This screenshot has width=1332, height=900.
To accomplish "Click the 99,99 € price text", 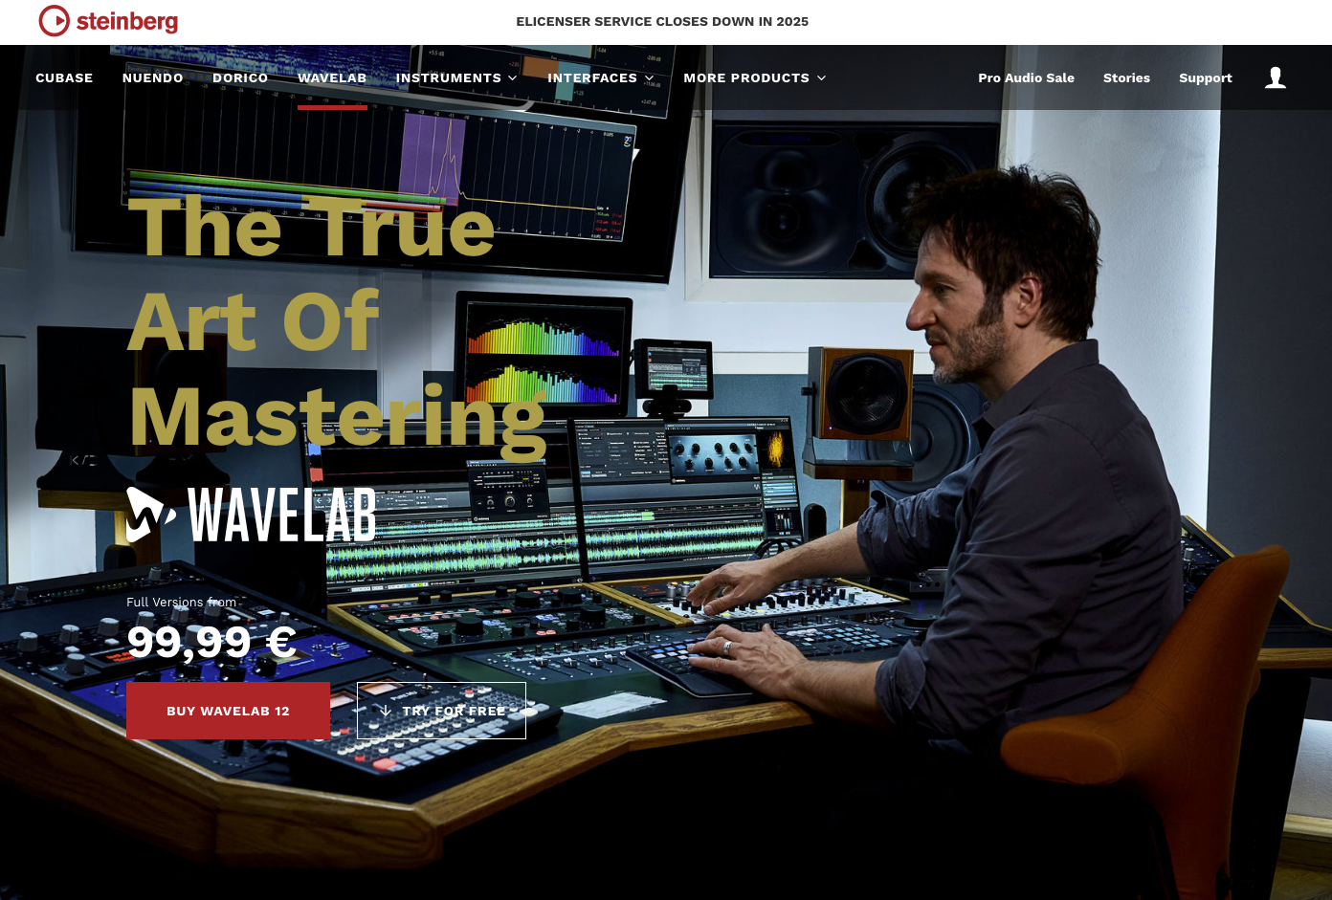I will (211, 642).
